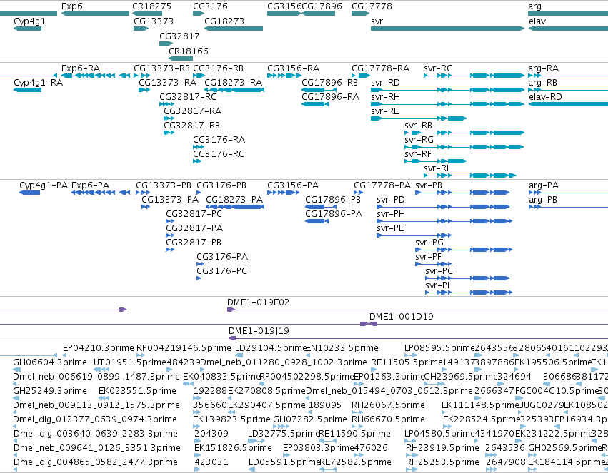Click the GH25249.3prime EST label
Viewport: 608px width, 473px height.
pyautogui.click(x=50, y=392)
